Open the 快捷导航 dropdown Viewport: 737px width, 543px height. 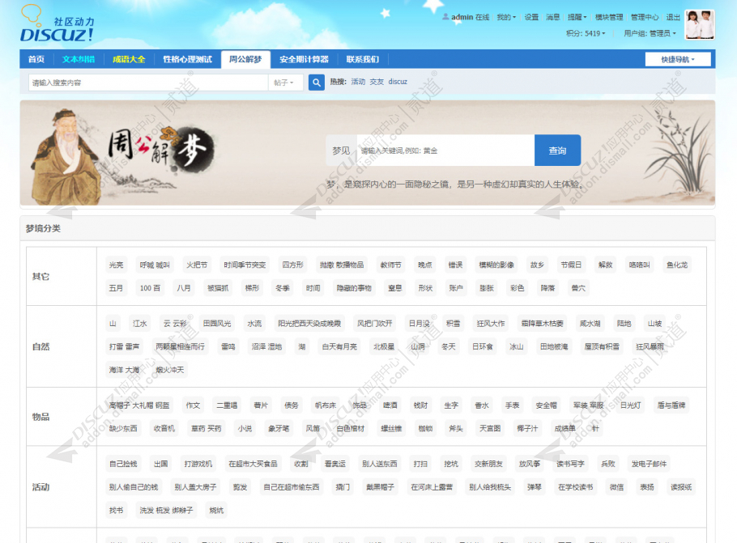677,60
